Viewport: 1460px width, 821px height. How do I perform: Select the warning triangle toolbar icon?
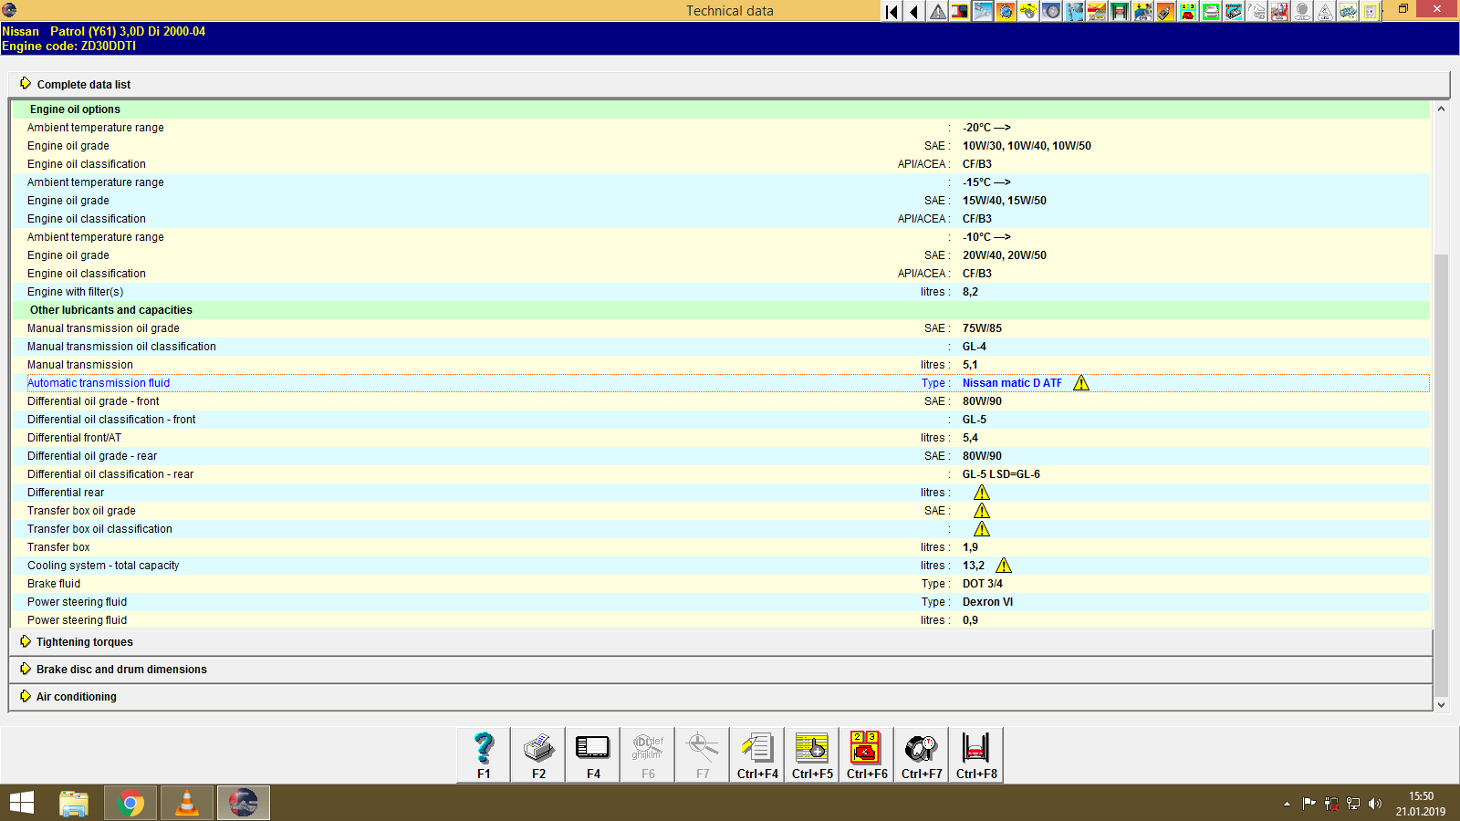936,12
